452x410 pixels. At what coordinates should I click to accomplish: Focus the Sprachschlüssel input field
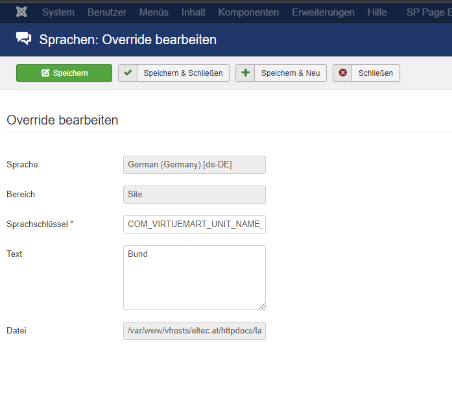tap(194, 224)
